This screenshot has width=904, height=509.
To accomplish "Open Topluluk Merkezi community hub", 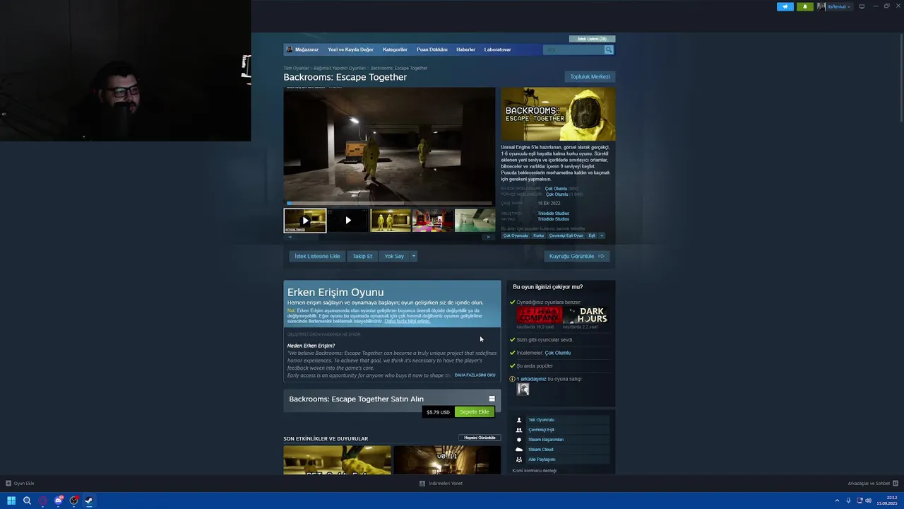I will [590, 76].
